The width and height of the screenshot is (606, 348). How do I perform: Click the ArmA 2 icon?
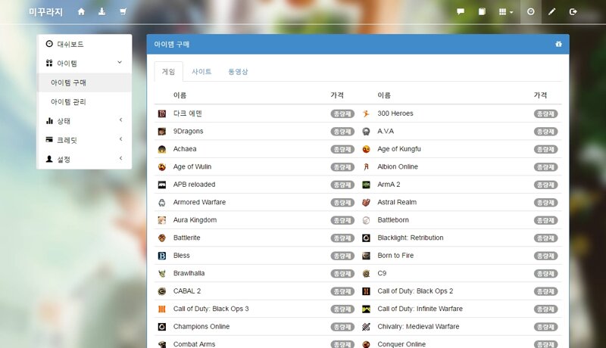366,185
